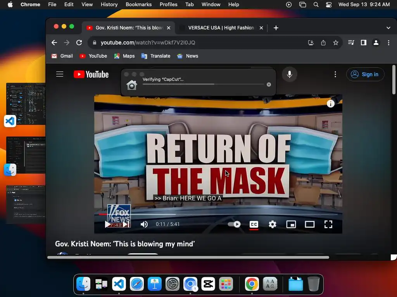397x297 pixels.
Task: Open the Bookmarks menu
Action: click(x=138, y=5)
